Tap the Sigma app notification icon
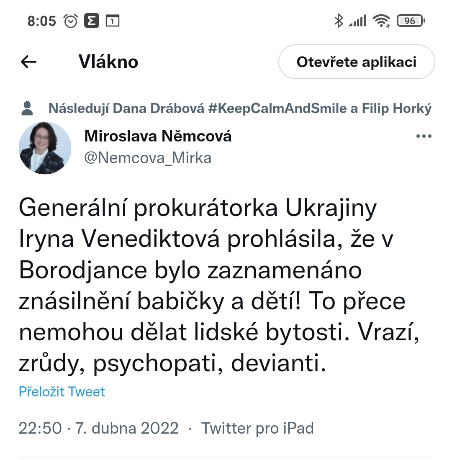The height and width of the screenshot is (460, 452). tap(92, 21)
